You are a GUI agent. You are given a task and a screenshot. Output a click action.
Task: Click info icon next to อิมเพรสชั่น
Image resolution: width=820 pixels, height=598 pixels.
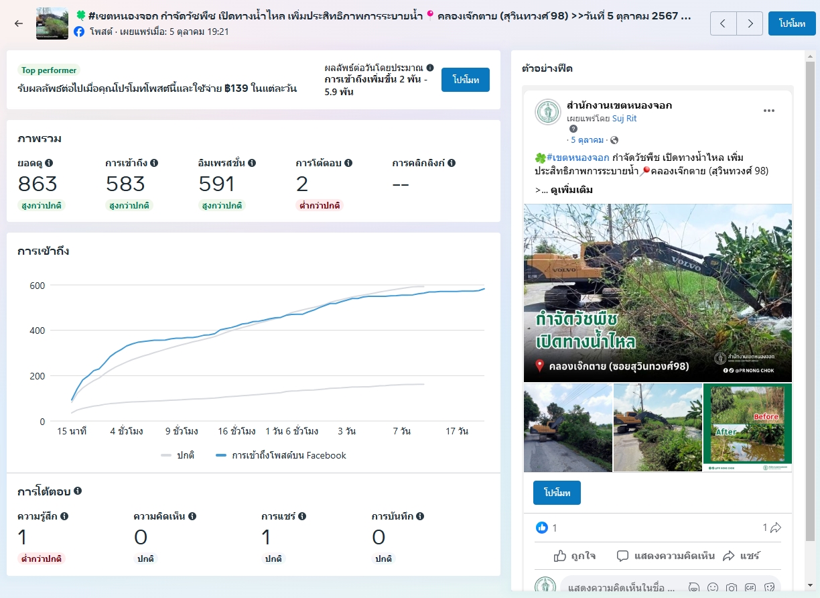pos(252,163)
